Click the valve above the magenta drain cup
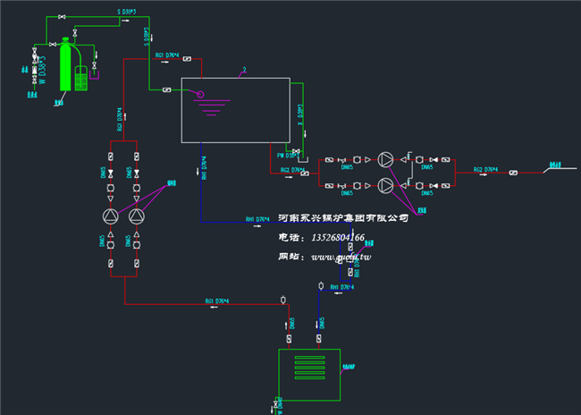This screenshot has height=415, width=581. (94, 65)
